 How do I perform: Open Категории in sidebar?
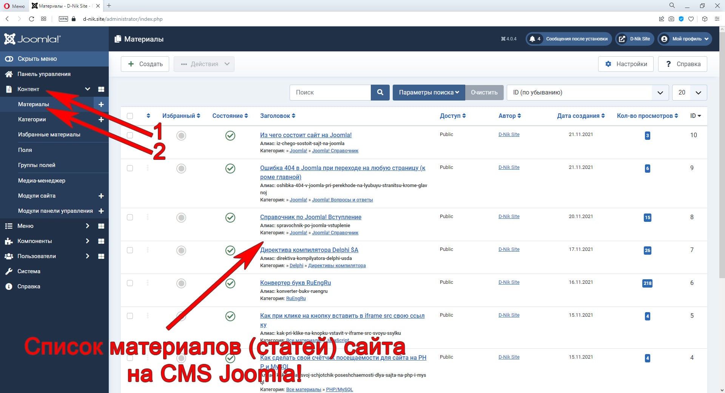point(32,119)
